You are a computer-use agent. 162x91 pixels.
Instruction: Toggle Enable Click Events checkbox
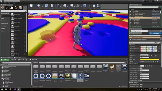[141, 86]
